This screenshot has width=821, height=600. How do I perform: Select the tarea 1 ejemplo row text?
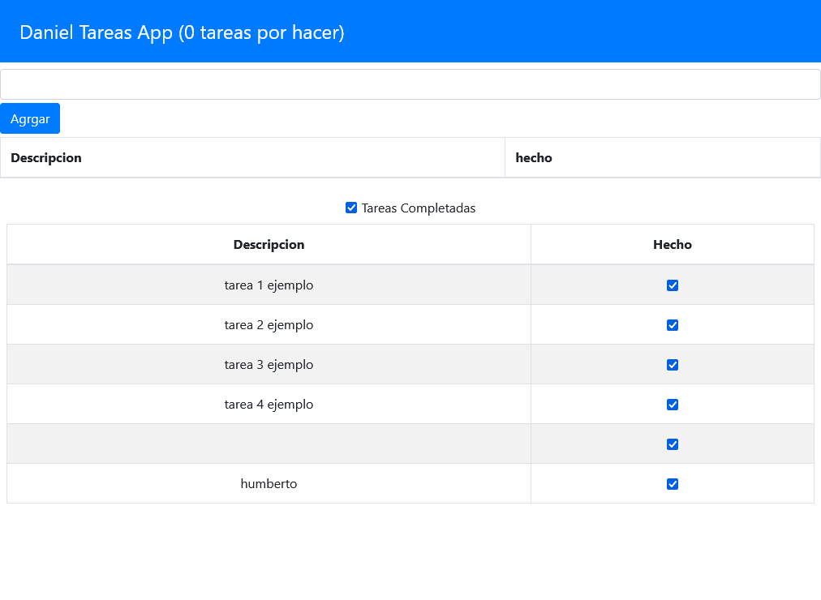coord(269,285)
